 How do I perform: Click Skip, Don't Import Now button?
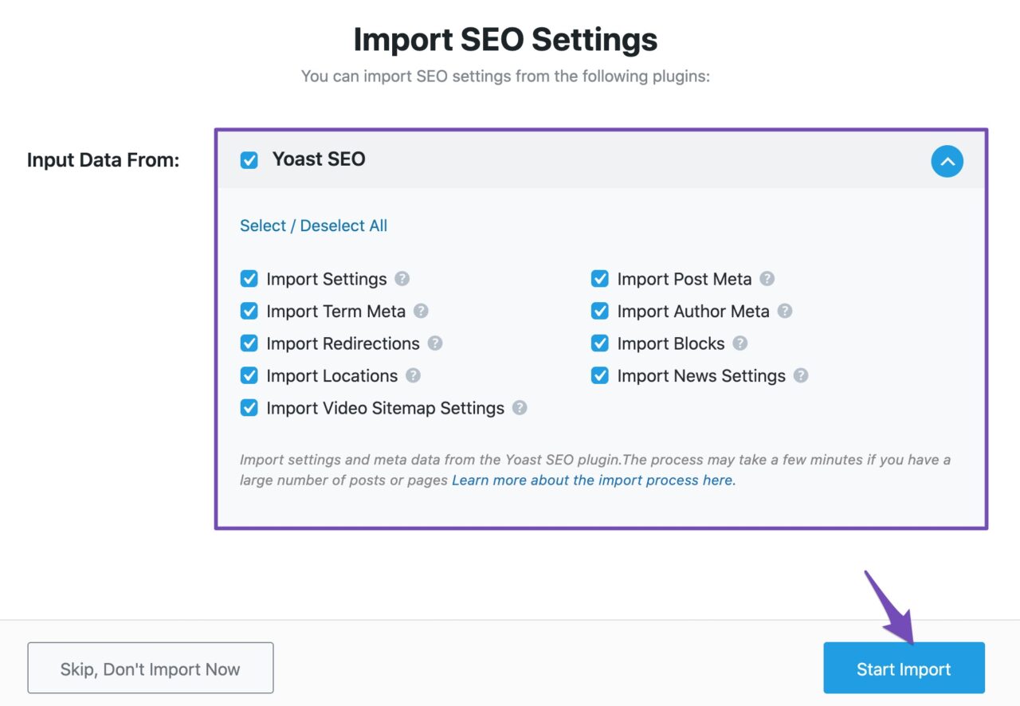coord(151,669)
